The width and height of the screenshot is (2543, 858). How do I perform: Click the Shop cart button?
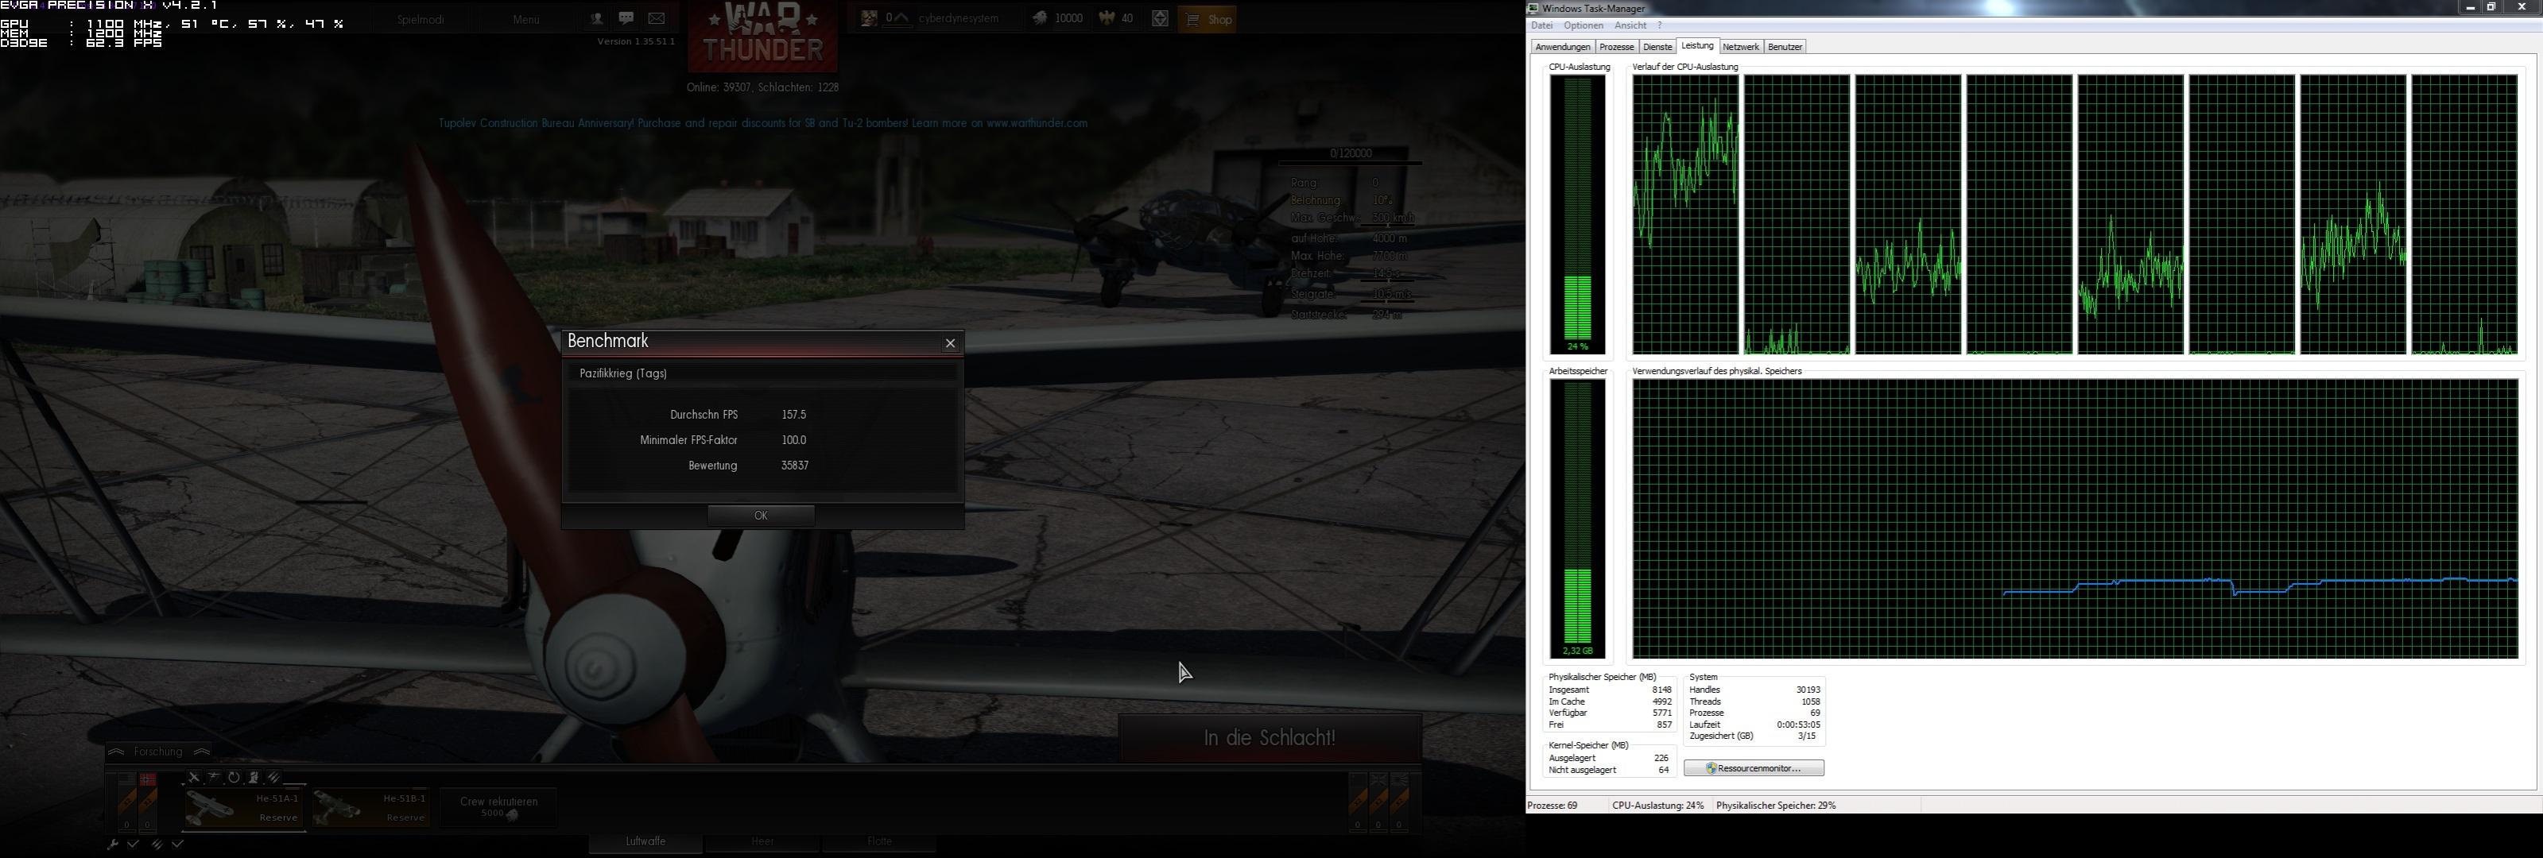[x=1208, y=19]
